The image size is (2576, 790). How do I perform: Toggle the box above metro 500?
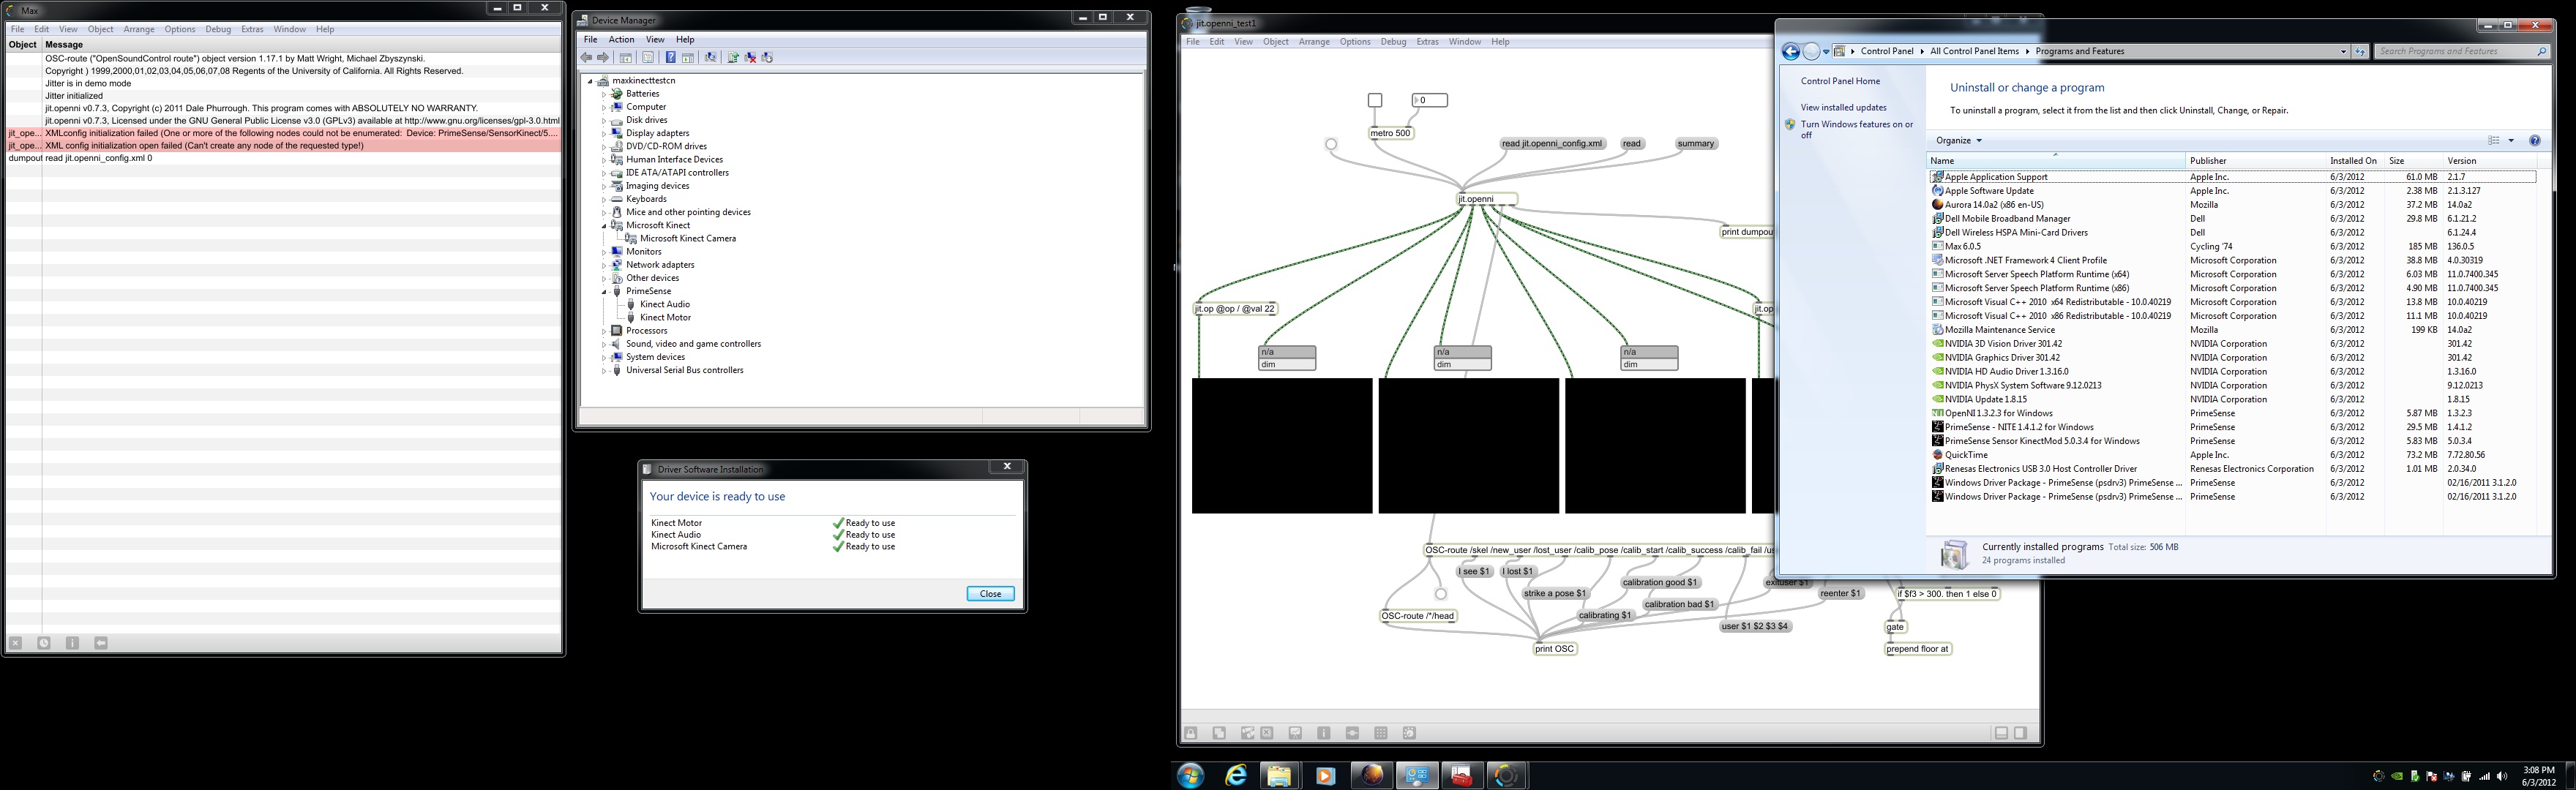point(1375,100)
